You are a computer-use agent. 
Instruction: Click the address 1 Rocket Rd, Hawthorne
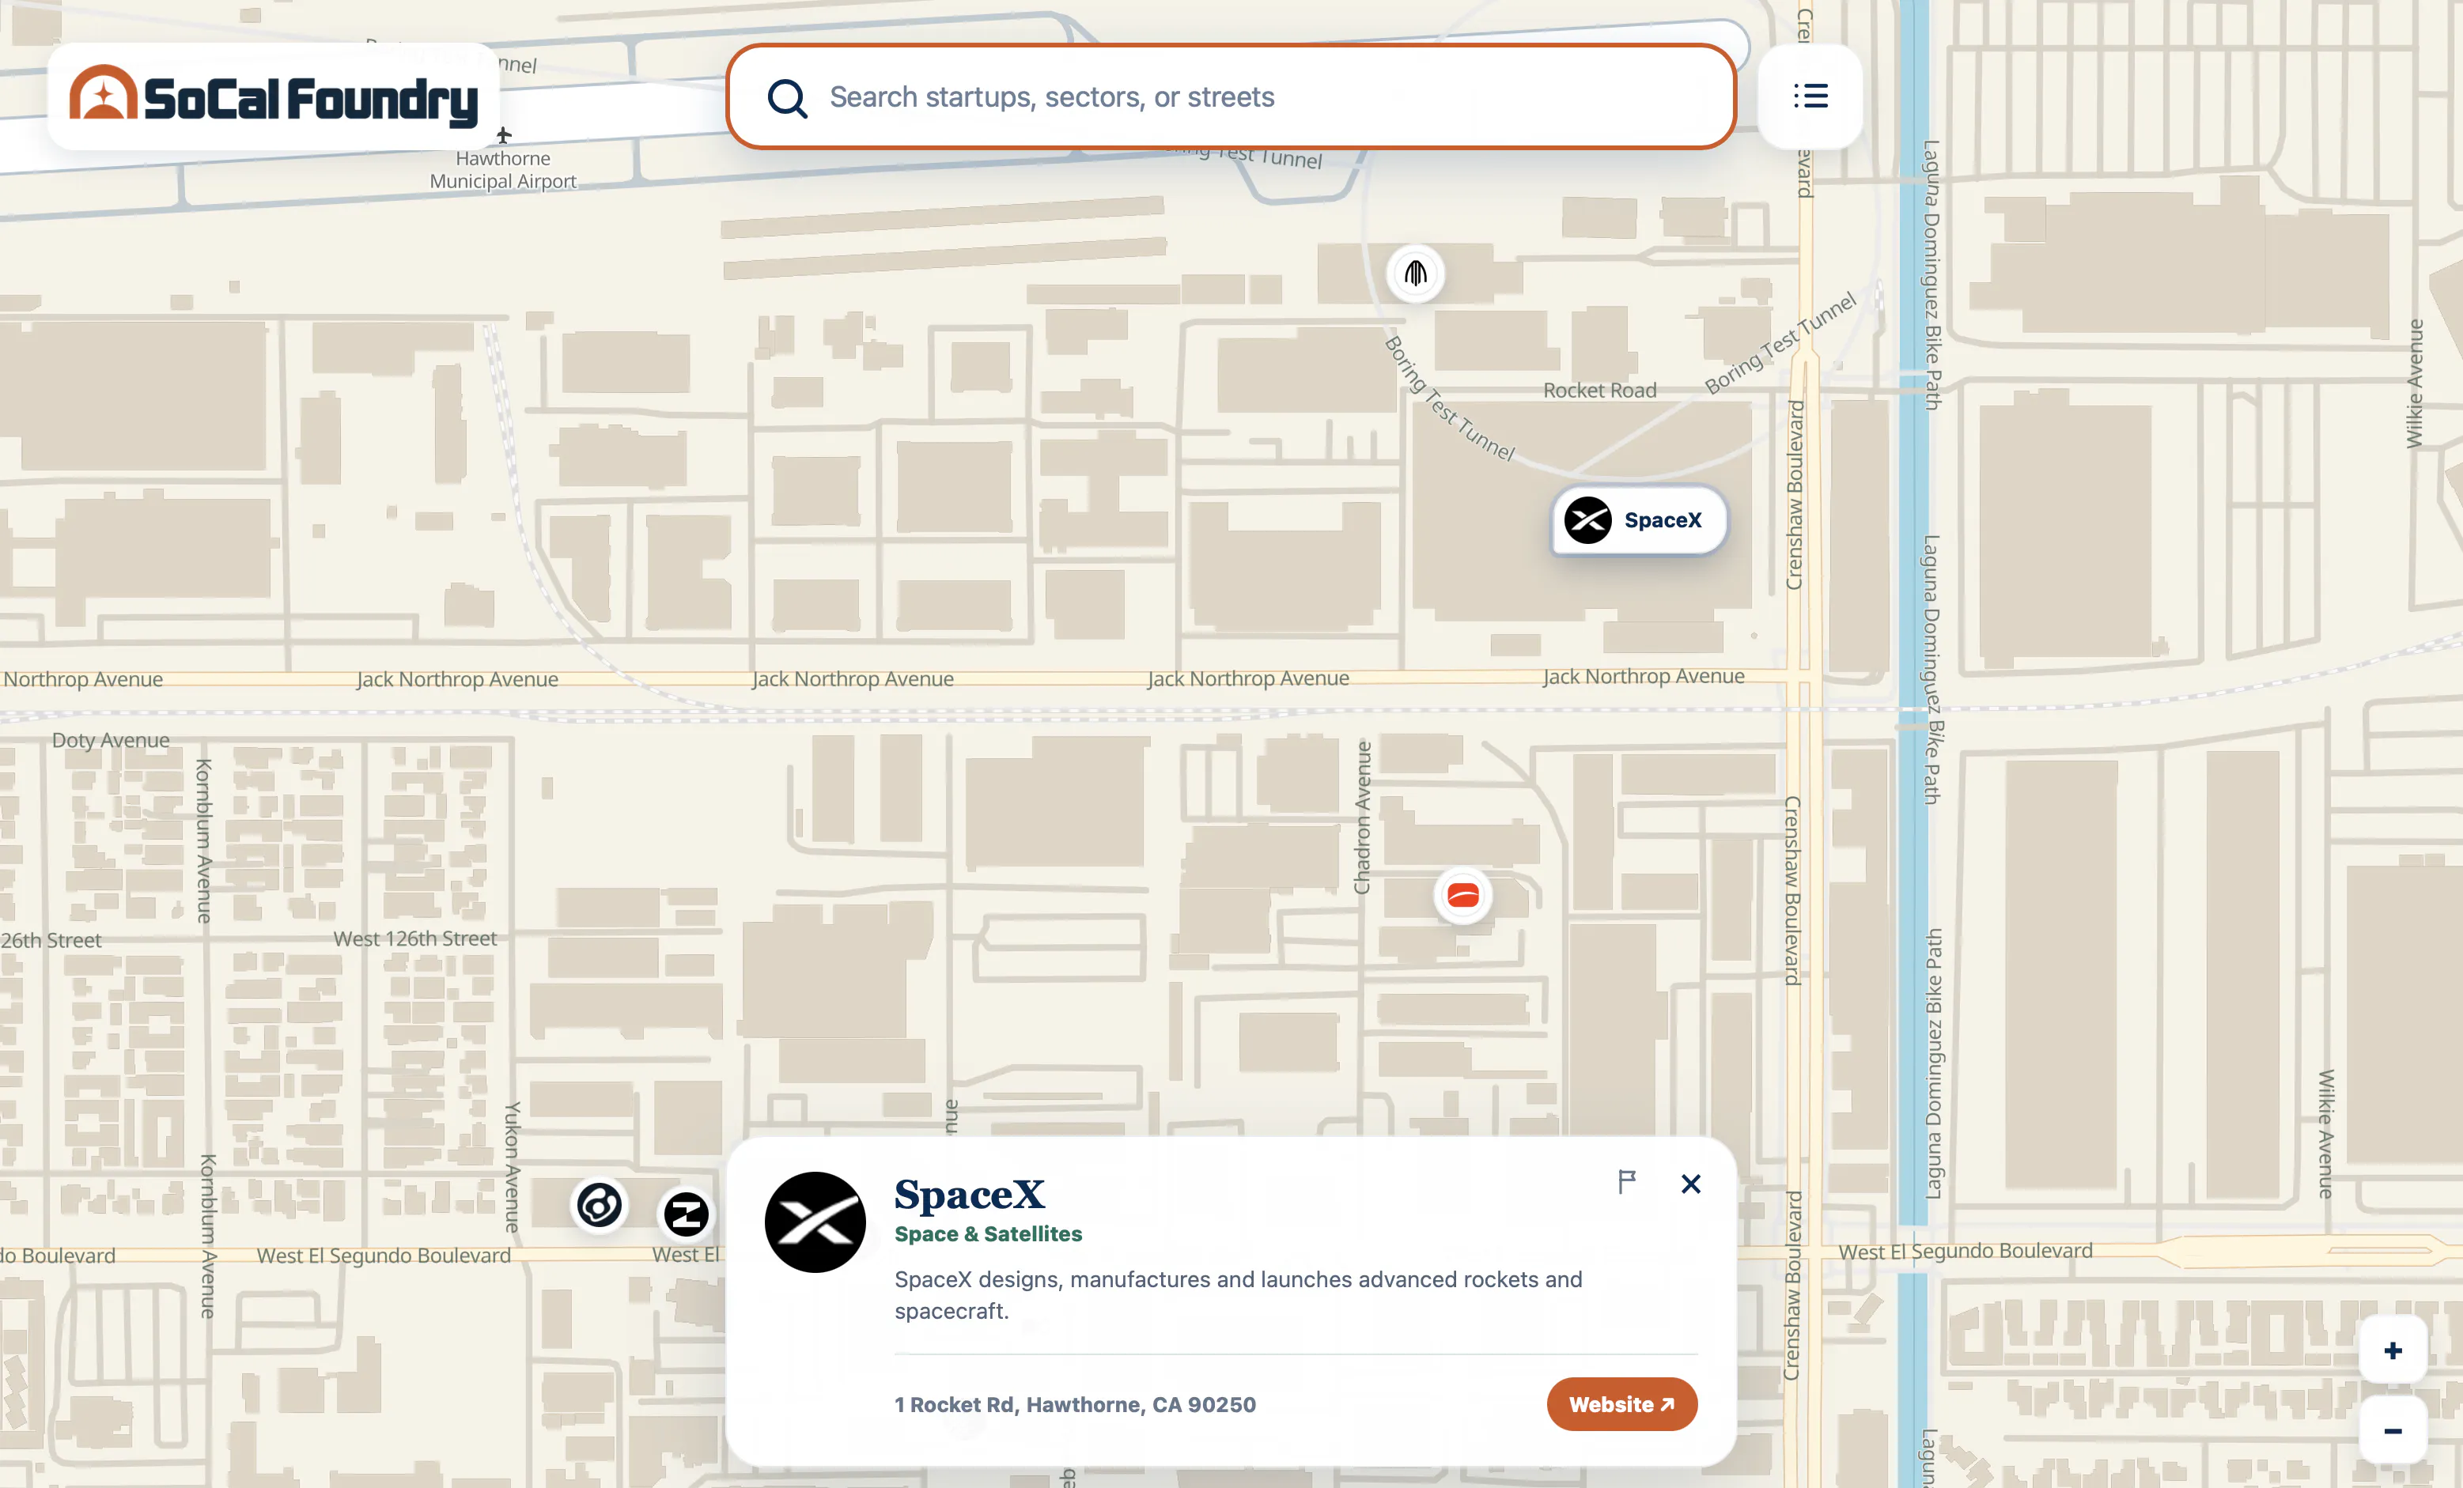tap(1075, 1404)
